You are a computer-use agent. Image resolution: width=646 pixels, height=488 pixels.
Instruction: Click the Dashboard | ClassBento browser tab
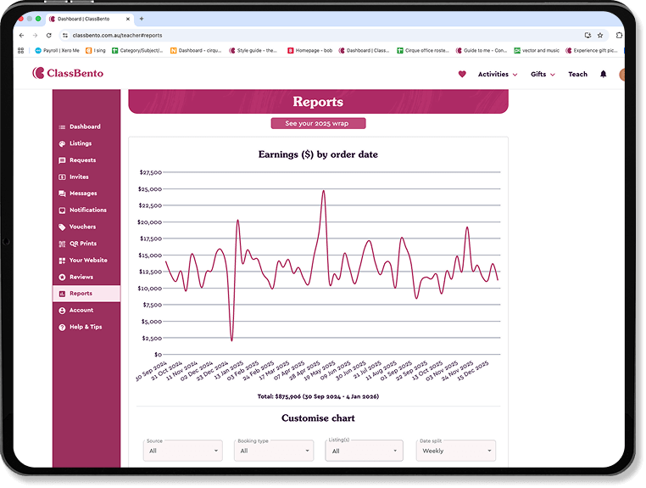88,19
